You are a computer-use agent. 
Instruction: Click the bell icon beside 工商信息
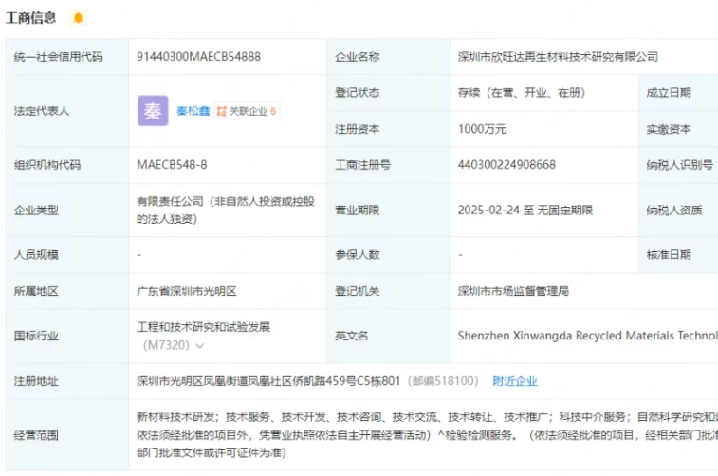[x=78, y=18]
